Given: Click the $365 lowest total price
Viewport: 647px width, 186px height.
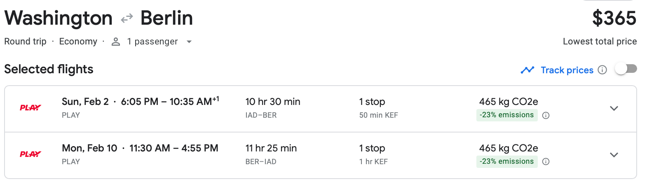Looking at the screenshot, I should coord(614,18).
